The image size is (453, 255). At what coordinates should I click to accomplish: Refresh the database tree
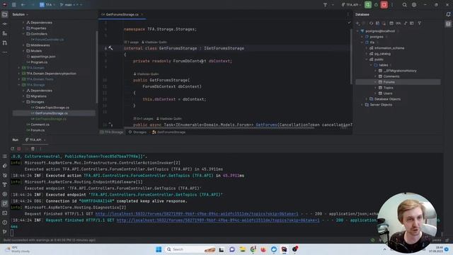point(371,23)
